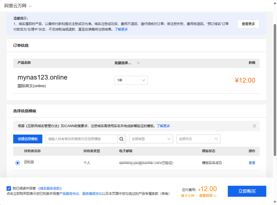
Task: Open the 全部类型 filter dropdown
Action: (x=151, y=139)
